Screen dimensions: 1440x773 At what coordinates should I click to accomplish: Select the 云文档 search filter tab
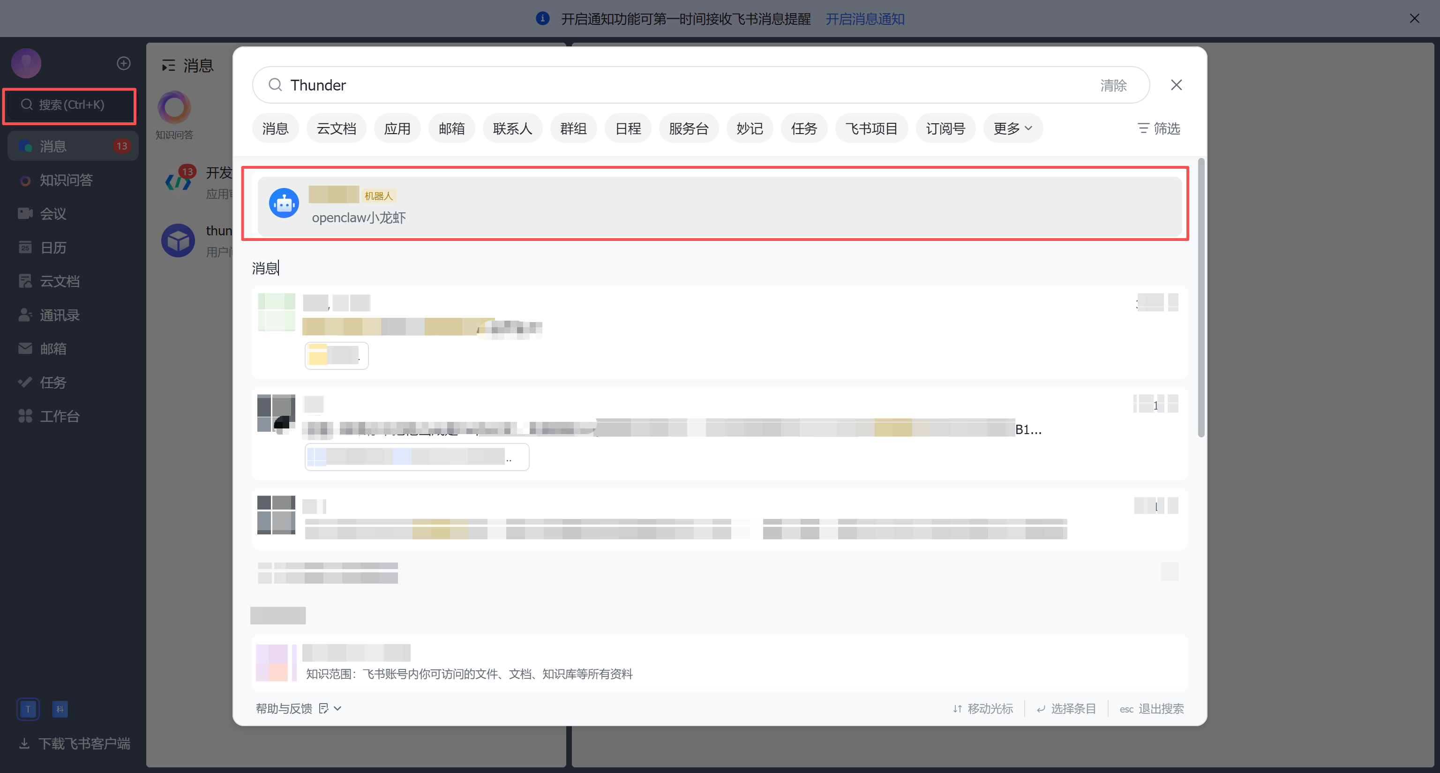point(336,128)
